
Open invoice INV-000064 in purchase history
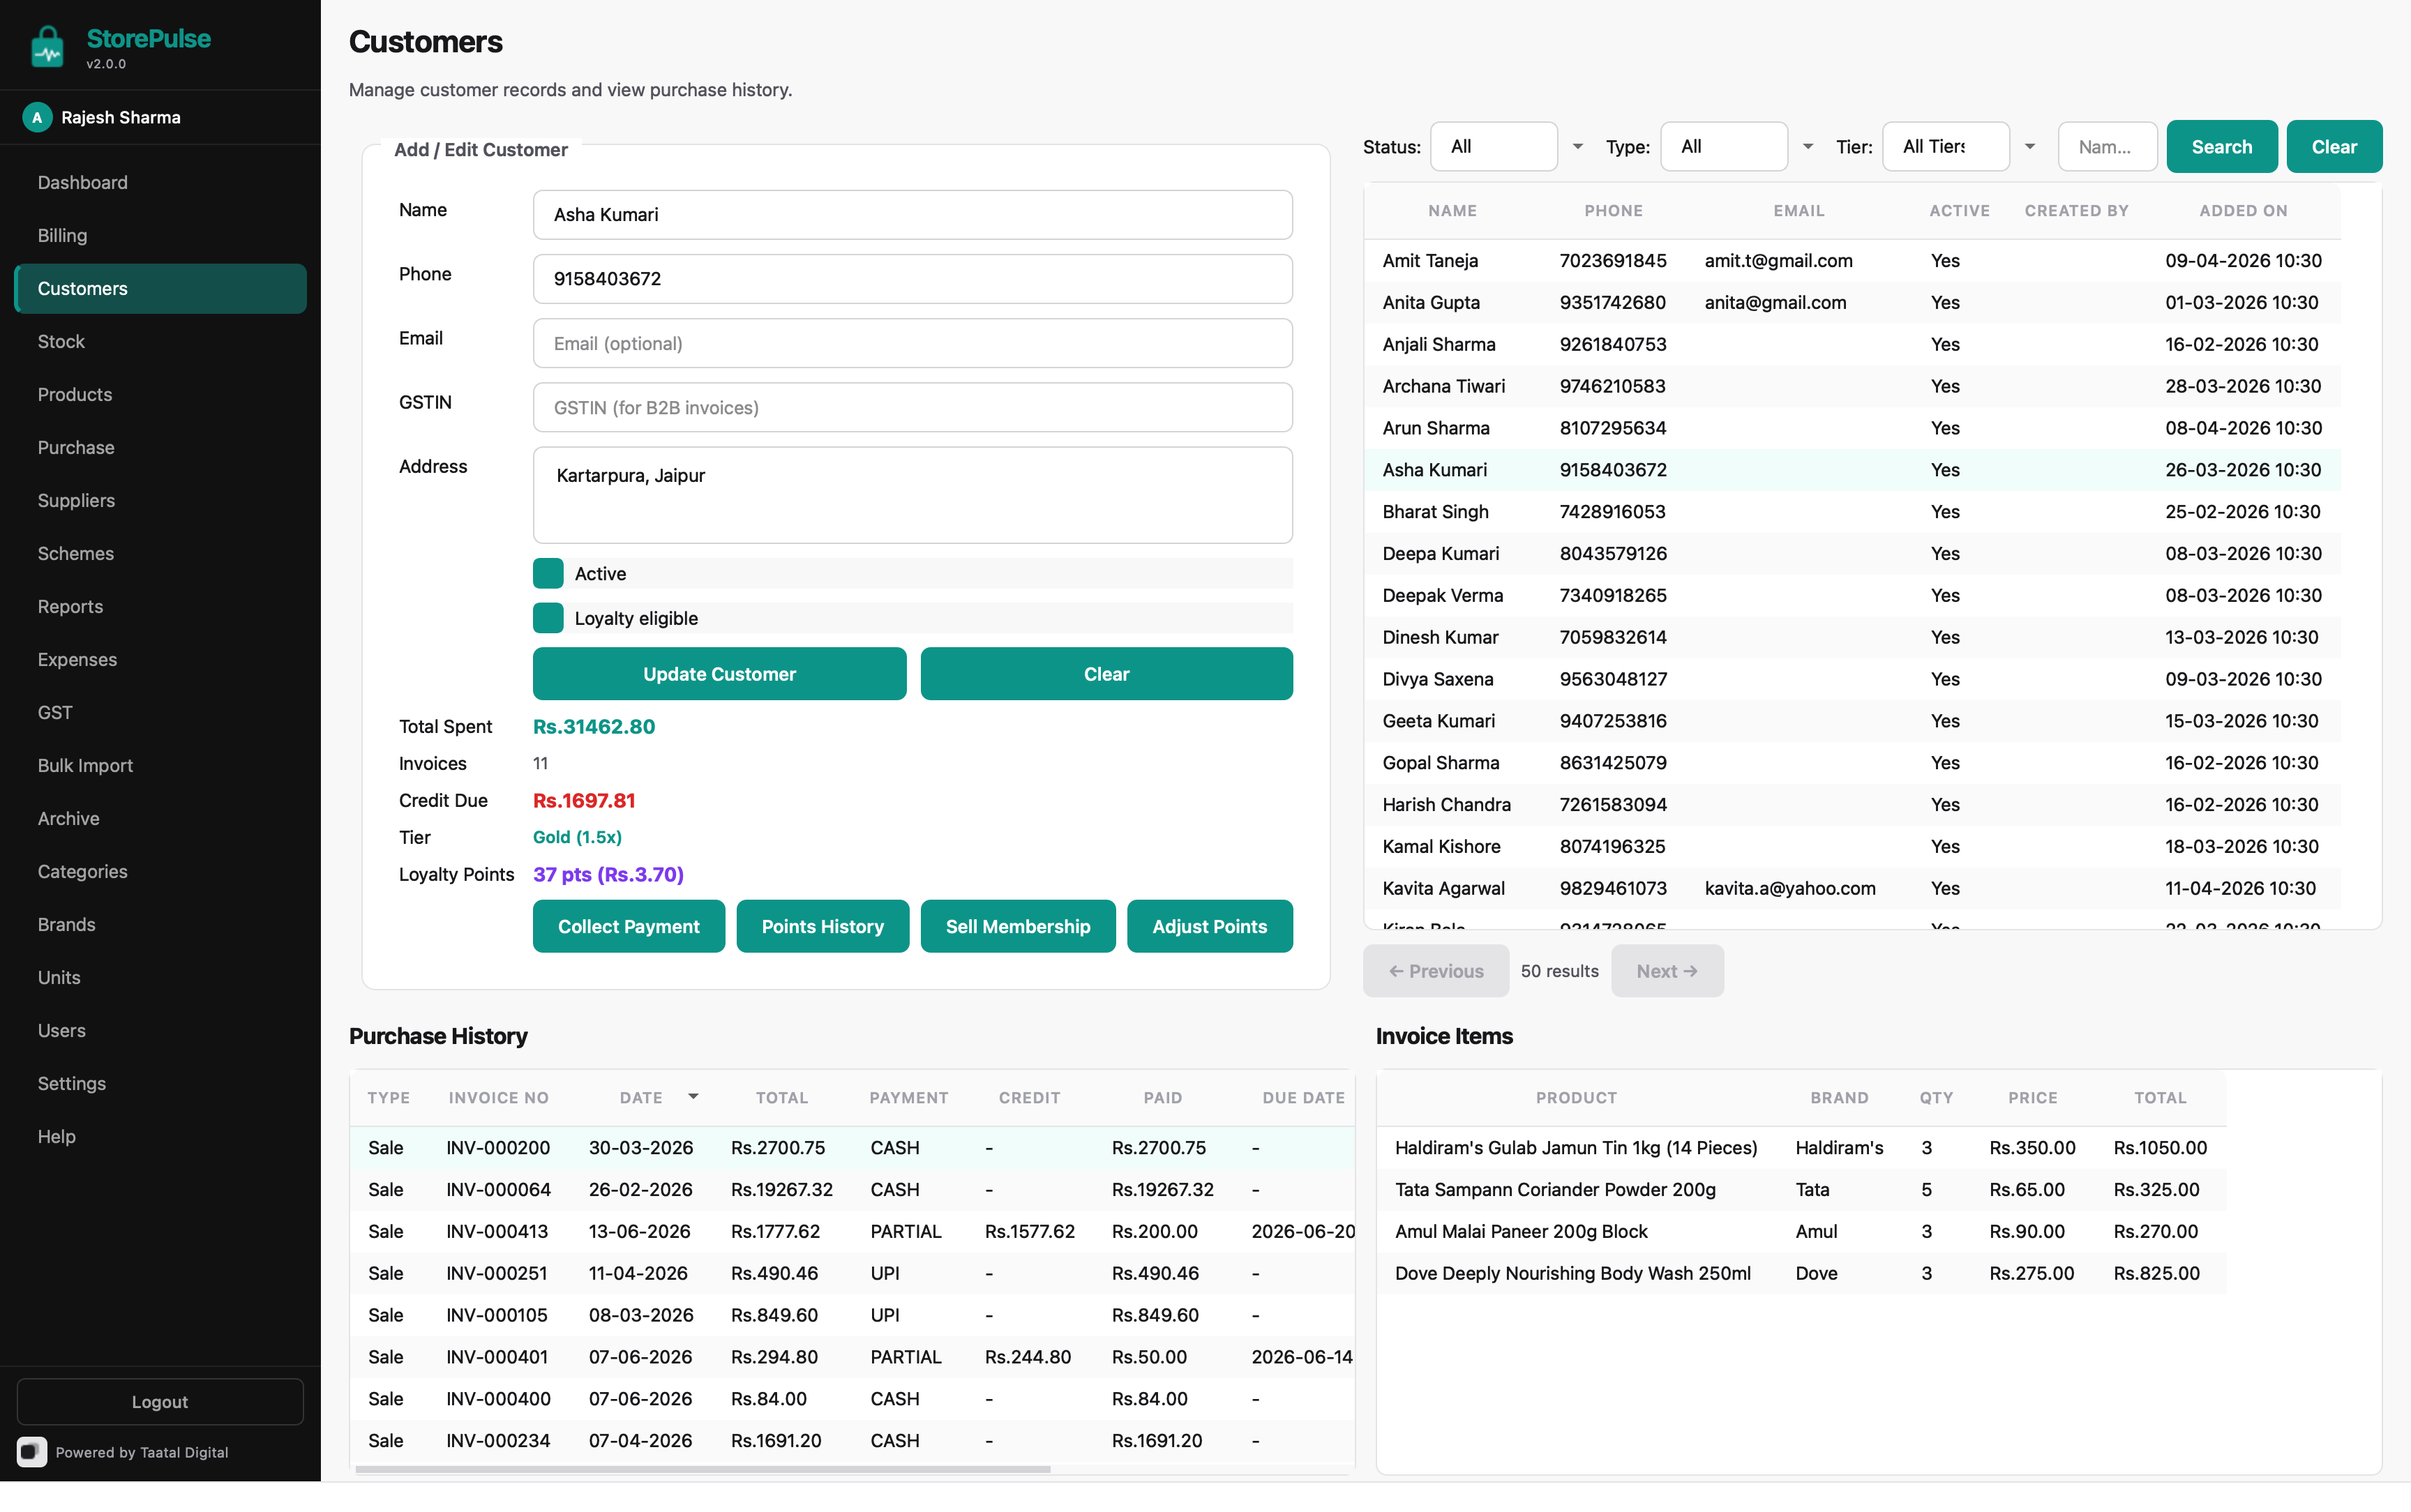click(852, 1189)
